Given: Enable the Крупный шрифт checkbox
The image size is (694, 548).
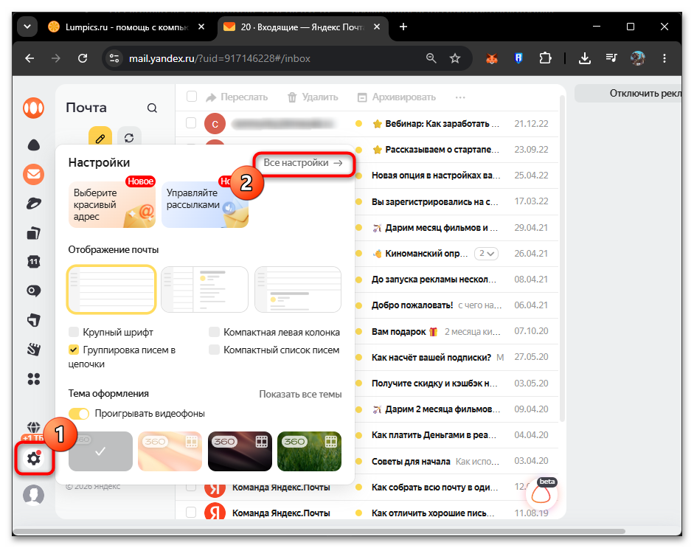Looking at the screenshot, I should [74, 332].
